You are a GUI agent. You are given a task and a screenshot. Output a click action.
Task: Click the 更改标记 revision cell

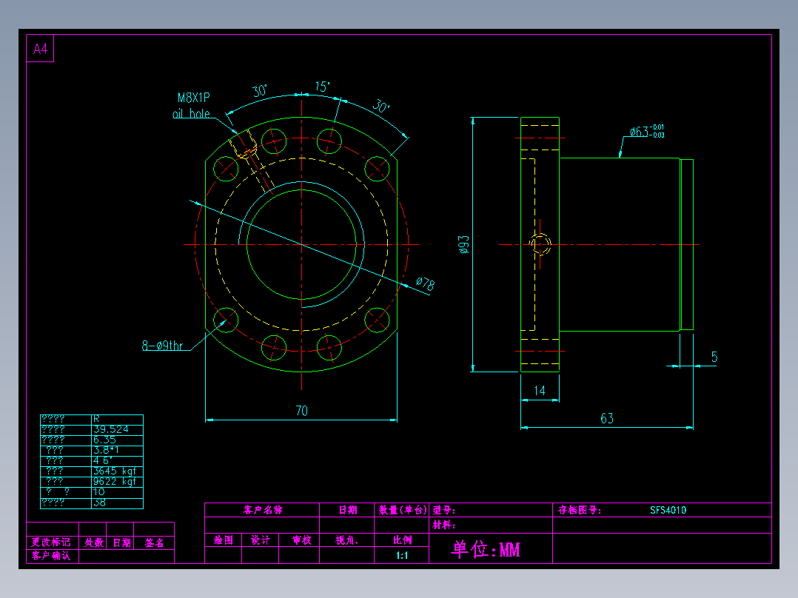51,542
